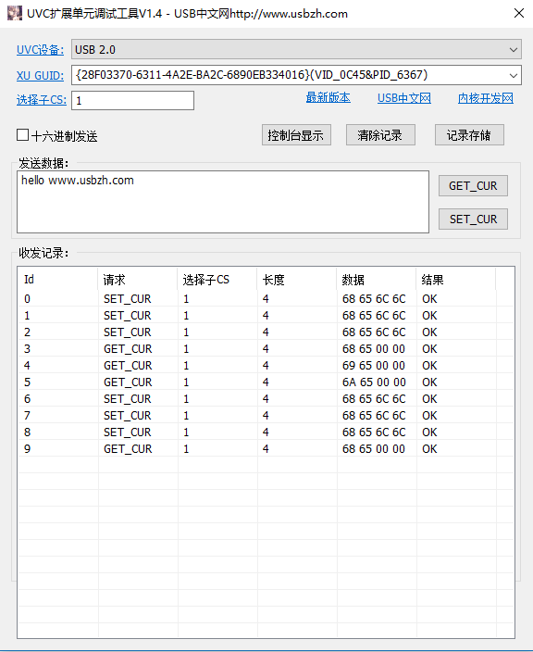Expand the XU GUID combo box
This screenshot has width=533, height=652.
click(x=514, y=75)
